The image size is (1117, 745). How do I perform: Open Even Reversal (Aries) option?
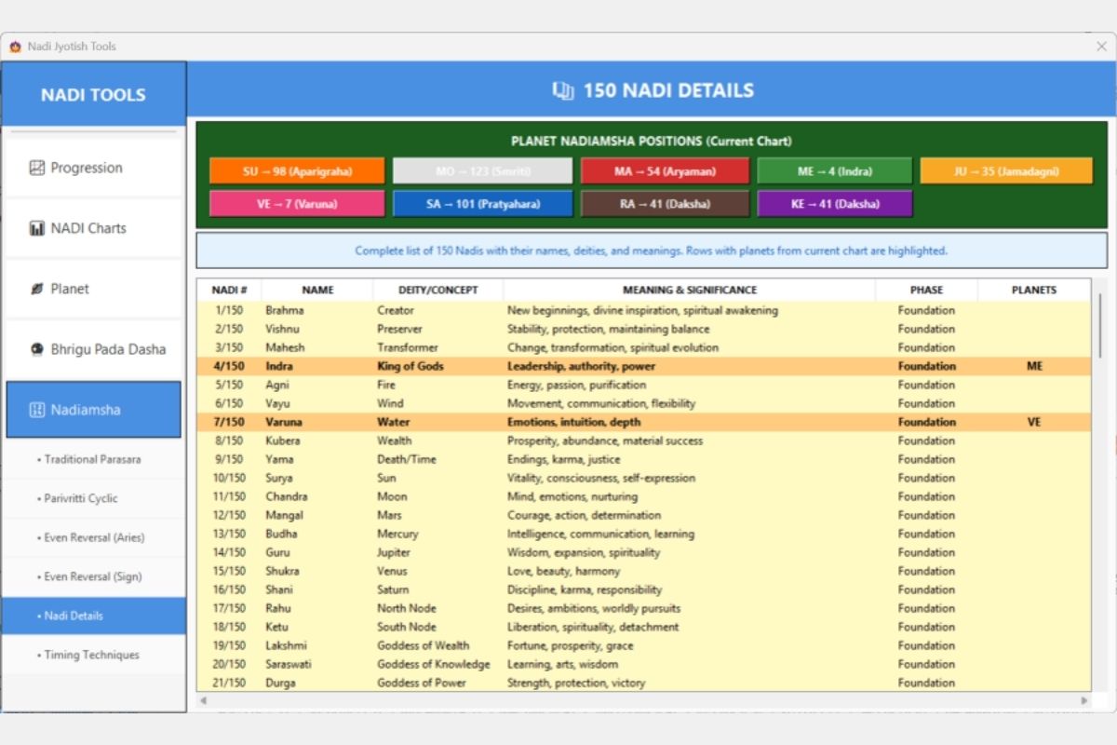click(x=93, y=537)
